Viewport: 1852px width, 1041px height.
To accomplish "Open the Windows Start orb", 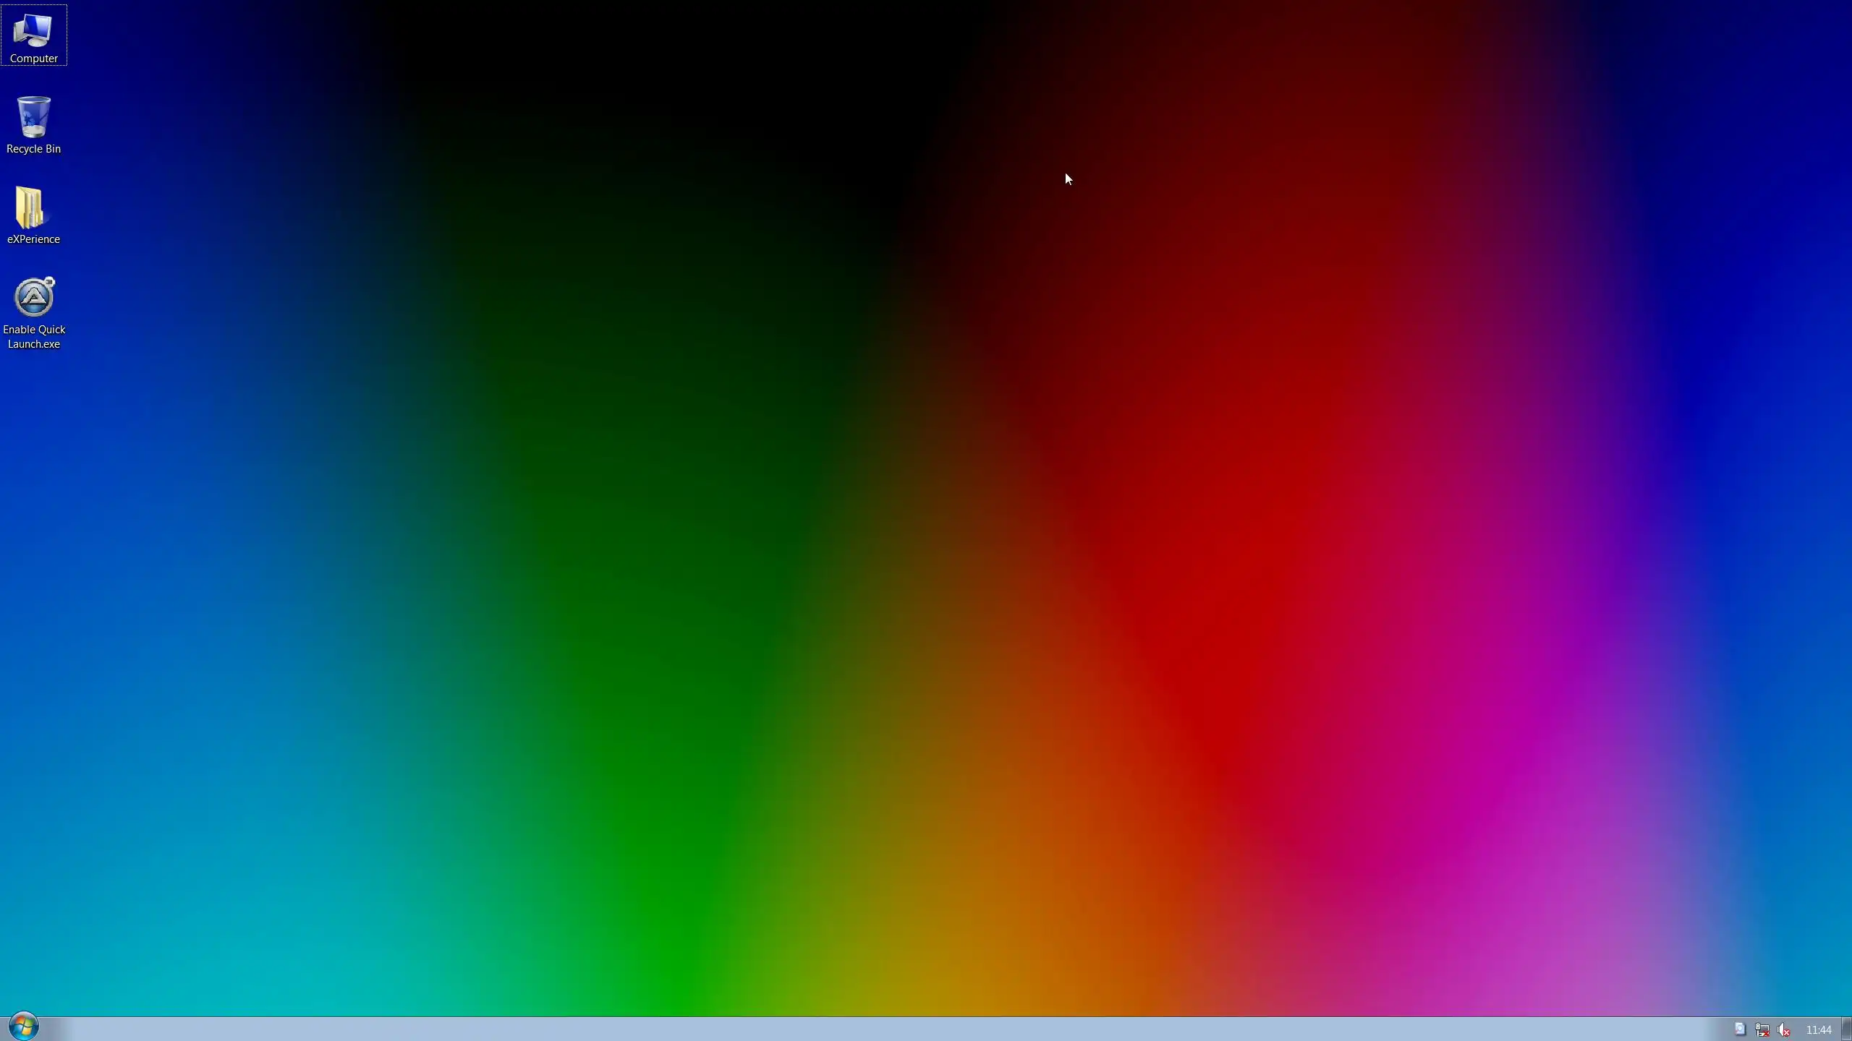I will pos(23,1027).
